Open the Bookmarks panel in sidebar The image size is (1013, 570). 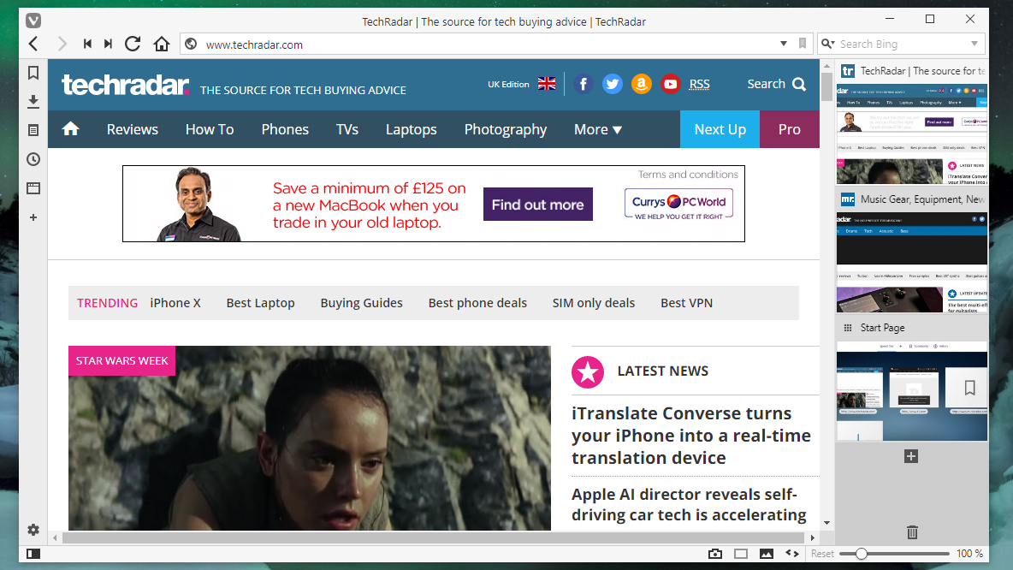click(33, 73)
